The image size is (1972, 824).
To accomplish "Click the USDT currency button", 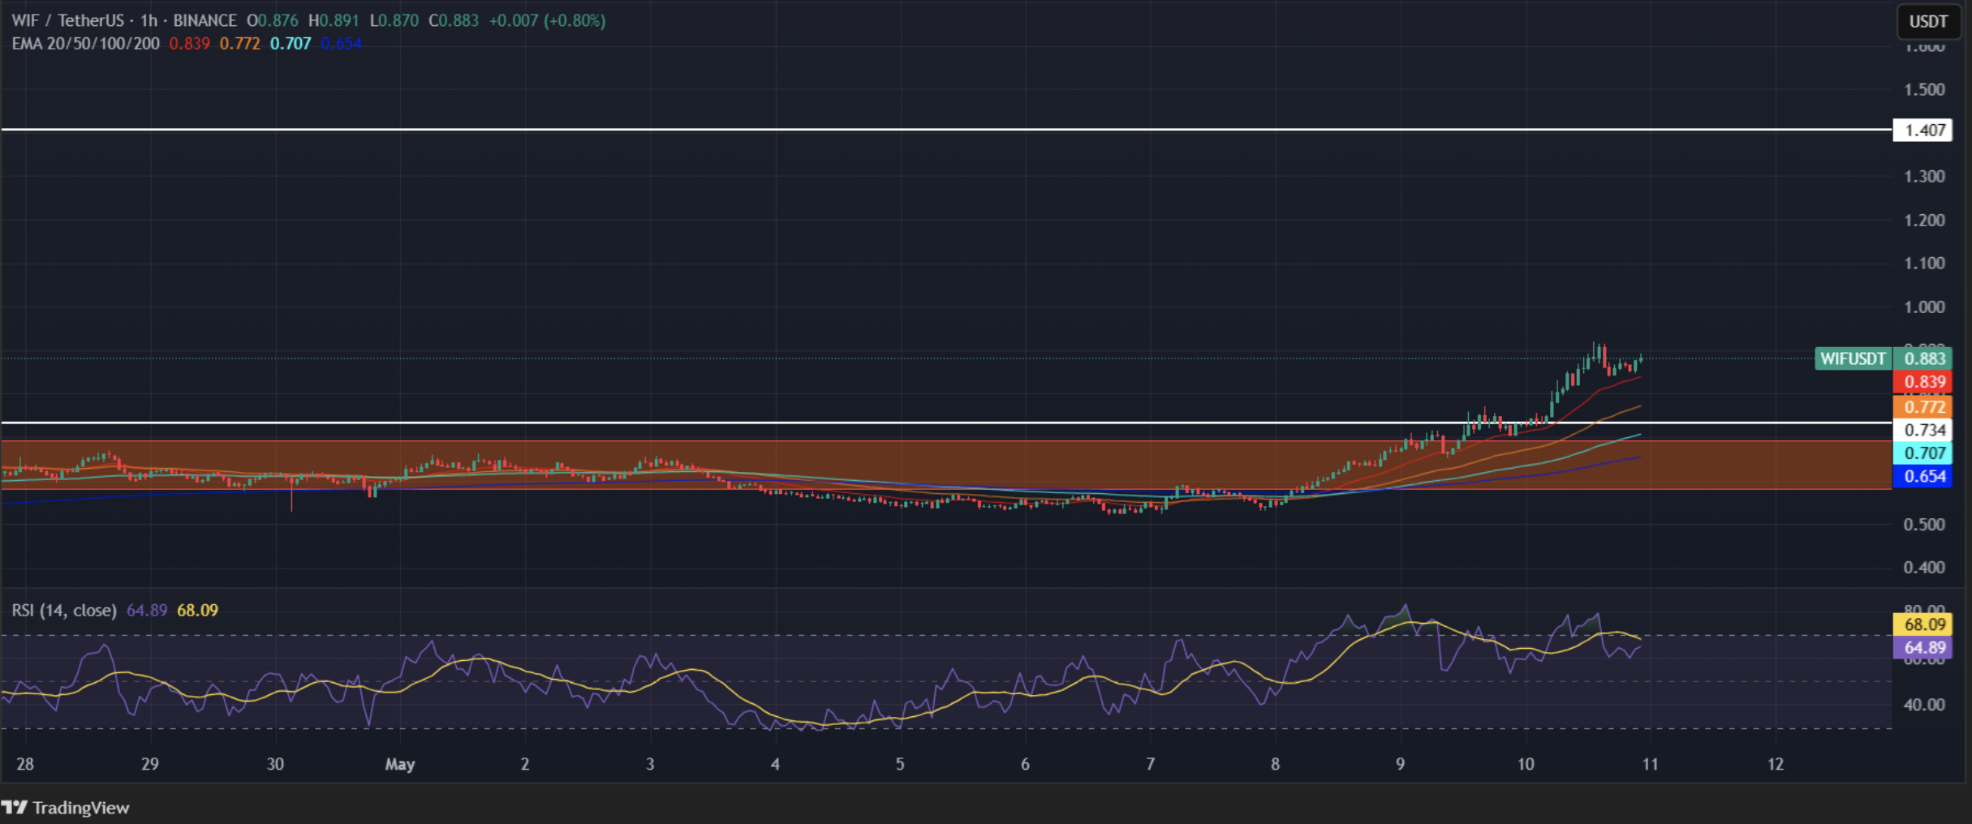I will pyautogui.click(x=1928, y=21).
